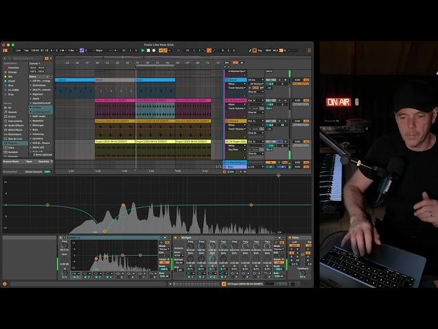This screenshot has height=329, width=438.
Task: Select the pink 13 Chord track header
Action: coord(235,101)
